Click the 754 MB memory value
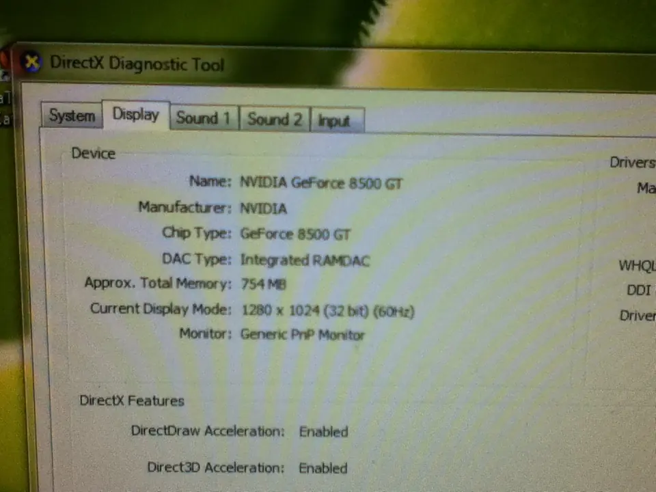 tap(264, 284)
